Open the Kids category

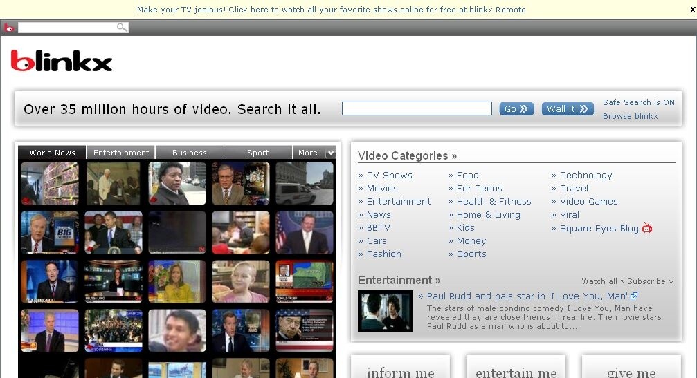[465, 227]
